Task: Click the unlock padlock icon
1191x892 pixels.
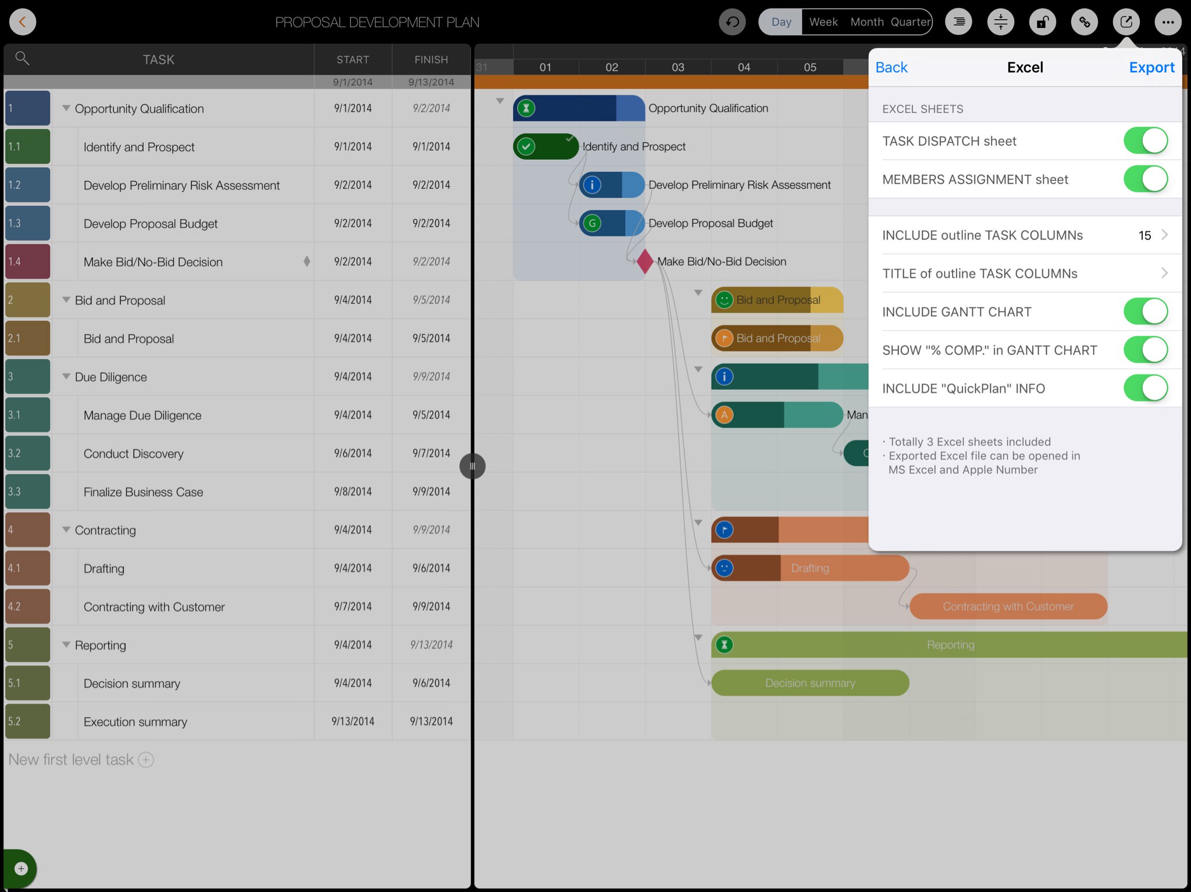Action: 1043,22
